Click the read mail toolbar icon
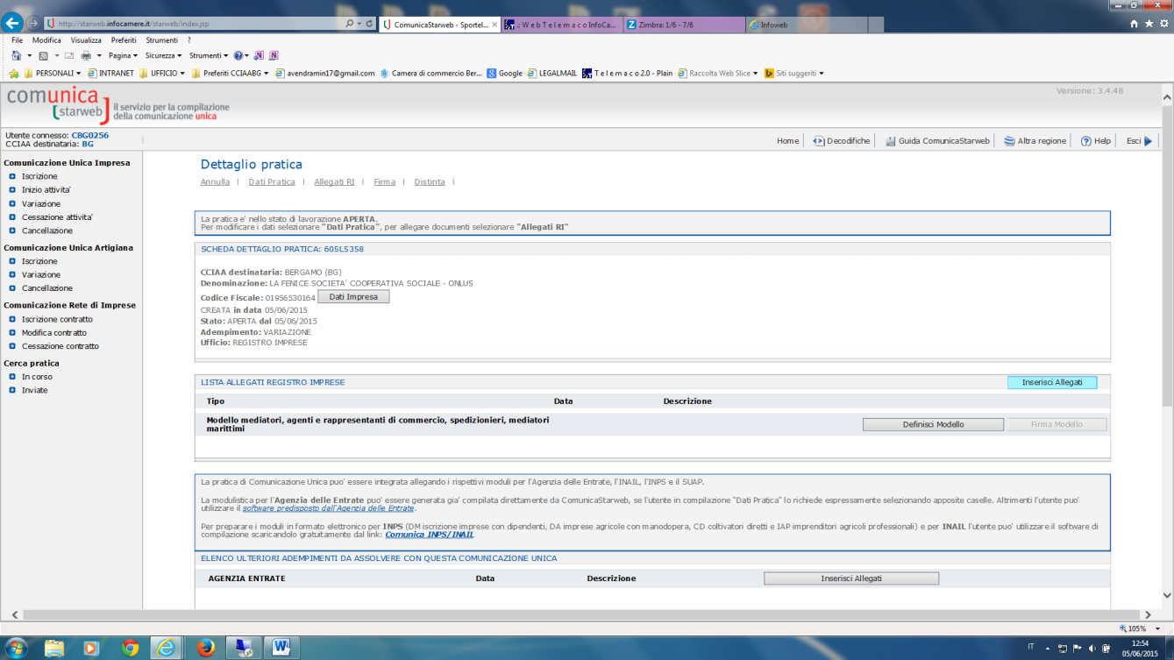Image resolution: width=1174 pixels, height=660 pixels. (x=69, y=55)
